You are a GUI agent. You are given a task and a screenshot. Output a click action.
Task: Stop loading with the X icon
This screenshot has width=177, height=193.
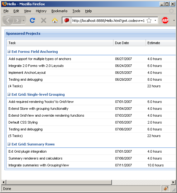coord(44,20)
